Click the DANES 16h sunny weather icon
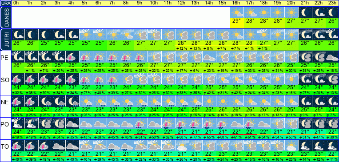Image resolution: width=339 pixels, height=162 pixels. point(237,12)
